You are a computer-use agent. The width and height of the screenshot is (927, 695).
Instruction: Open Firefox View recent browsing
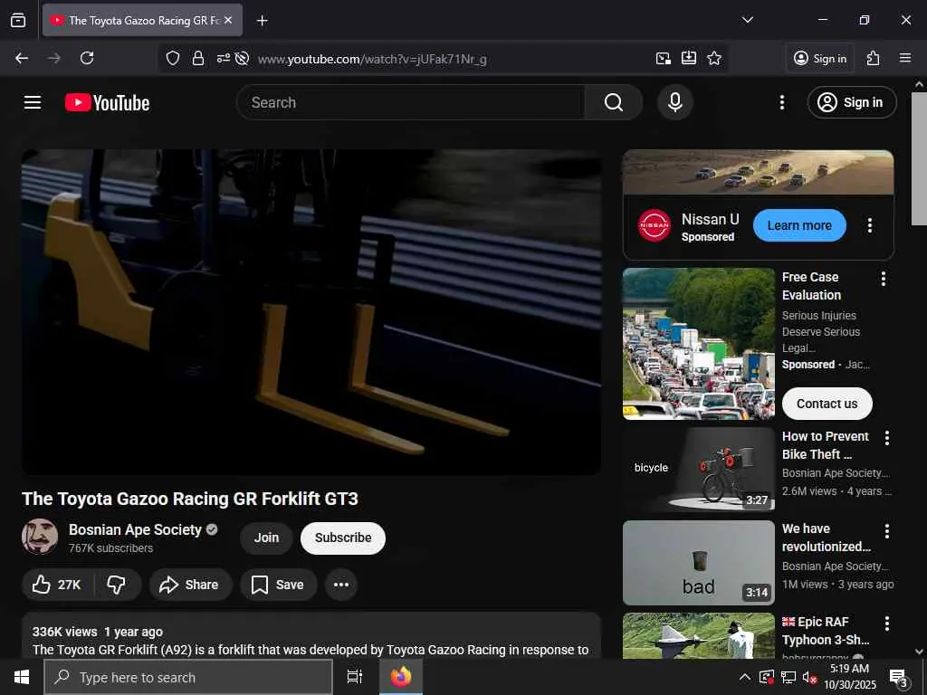(x=18, y=20)
